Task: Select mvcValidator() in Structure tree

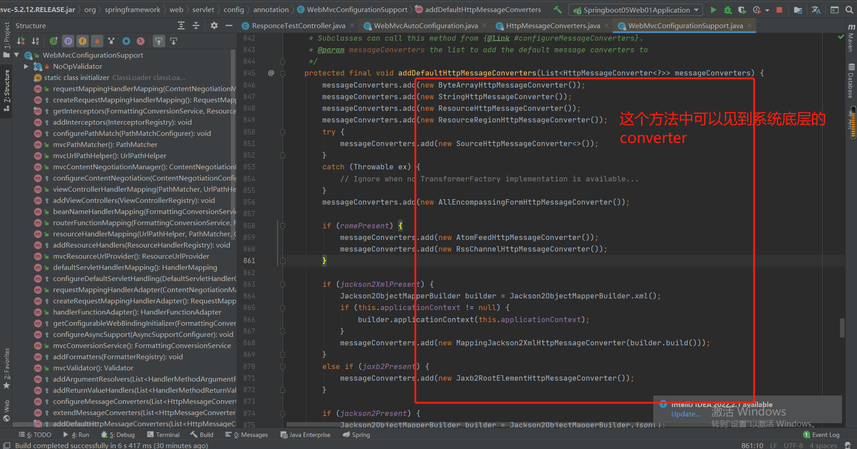Action: pos(93,368)
